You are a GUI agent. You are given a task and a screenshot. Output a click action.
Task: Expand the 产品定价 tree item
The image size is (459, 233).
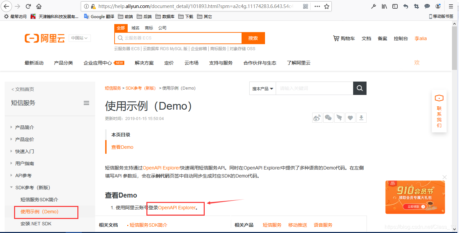coord(24,139)
